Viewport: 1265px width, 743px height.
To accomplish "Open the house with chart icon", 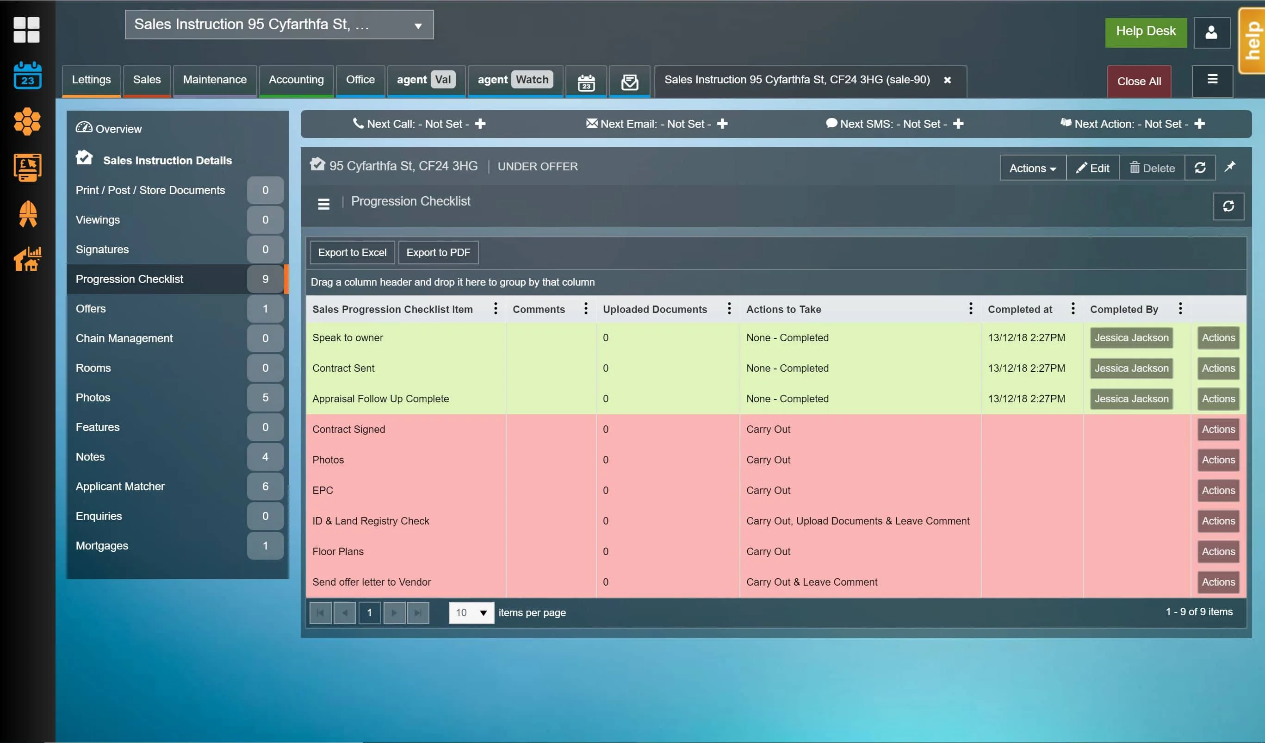I will (x=28, y=259).
